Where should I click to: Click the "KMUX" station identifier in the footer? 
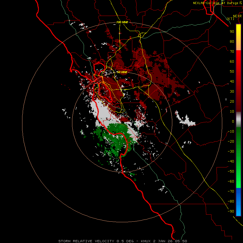(x=146, y=241)
